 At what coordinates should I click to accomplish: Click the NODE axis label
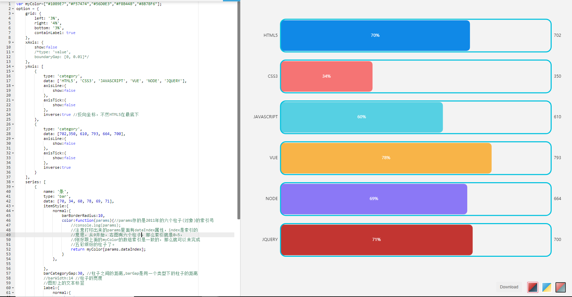tap(272, 199)
